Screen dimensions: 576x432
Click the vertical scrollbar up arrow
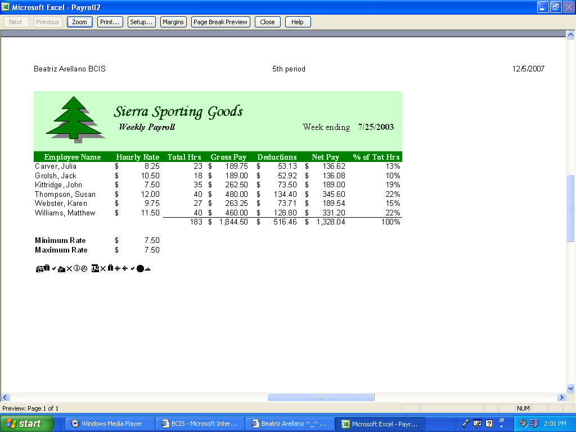pos(570,35)
